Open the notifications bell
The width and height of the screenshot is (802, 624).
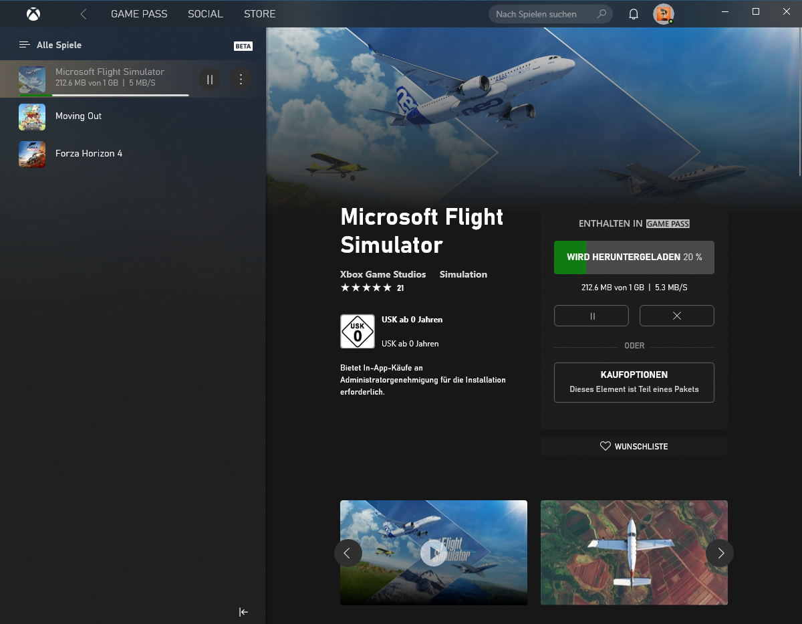coord(634,14)
